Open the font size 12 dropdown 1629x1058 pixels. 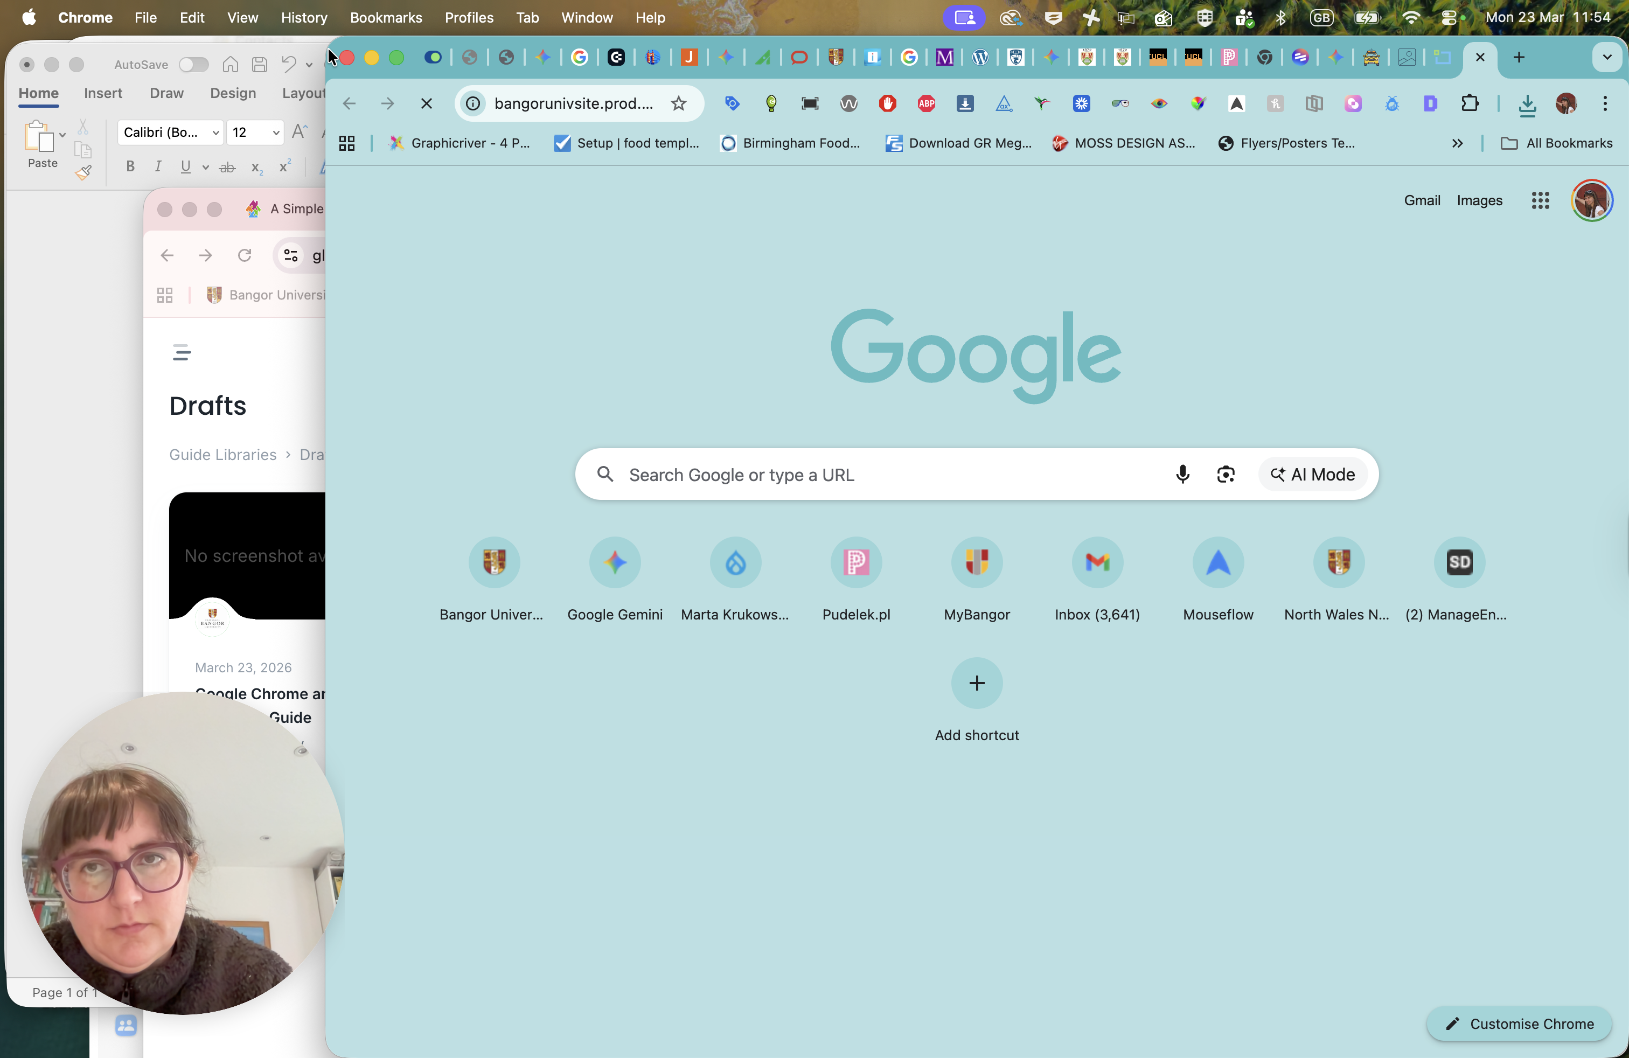pyautogui.click(x=276, y=132)
